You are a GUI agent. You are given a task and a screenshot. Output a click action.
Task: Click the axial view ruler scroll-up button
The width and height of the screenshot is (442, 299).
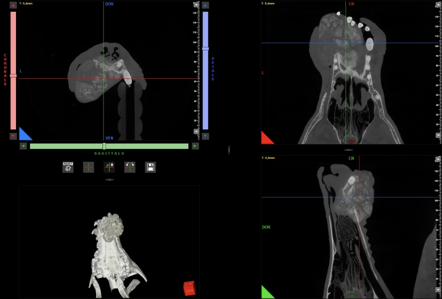click(x=196, y=6)
